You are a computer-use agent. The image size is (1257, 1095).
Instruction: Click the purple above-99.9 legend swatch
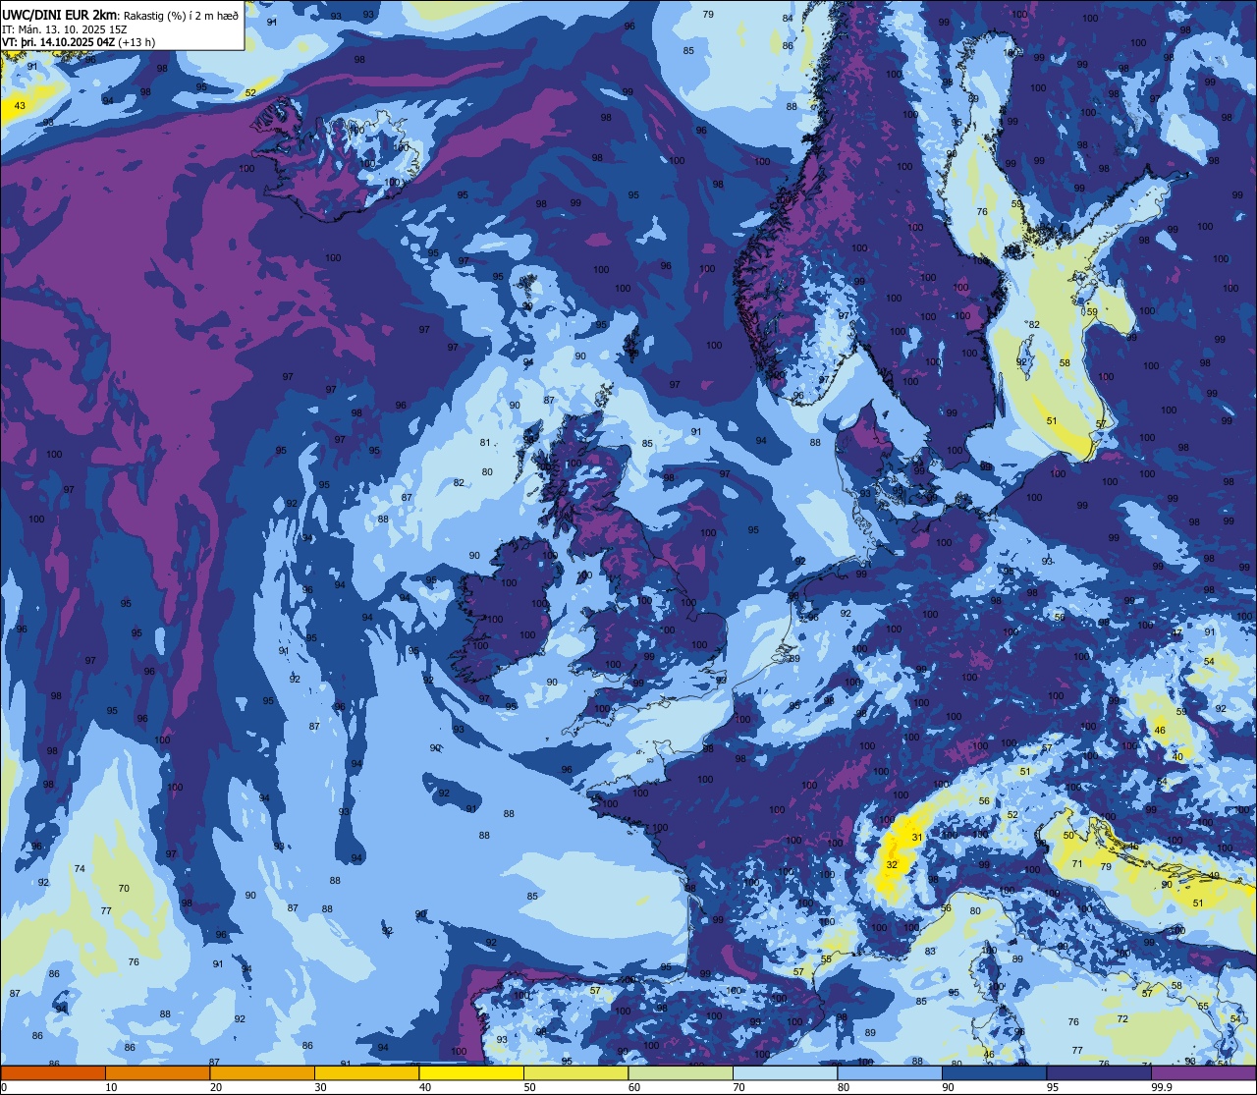tap(1203, 1072)
